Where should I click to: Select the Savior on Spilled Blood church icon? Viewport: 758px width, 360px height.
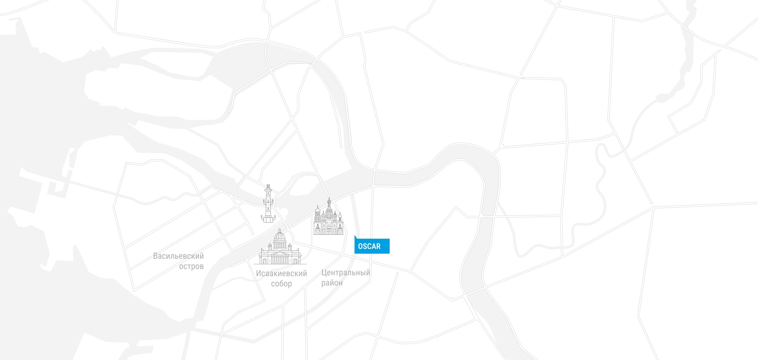click(328, 217)
